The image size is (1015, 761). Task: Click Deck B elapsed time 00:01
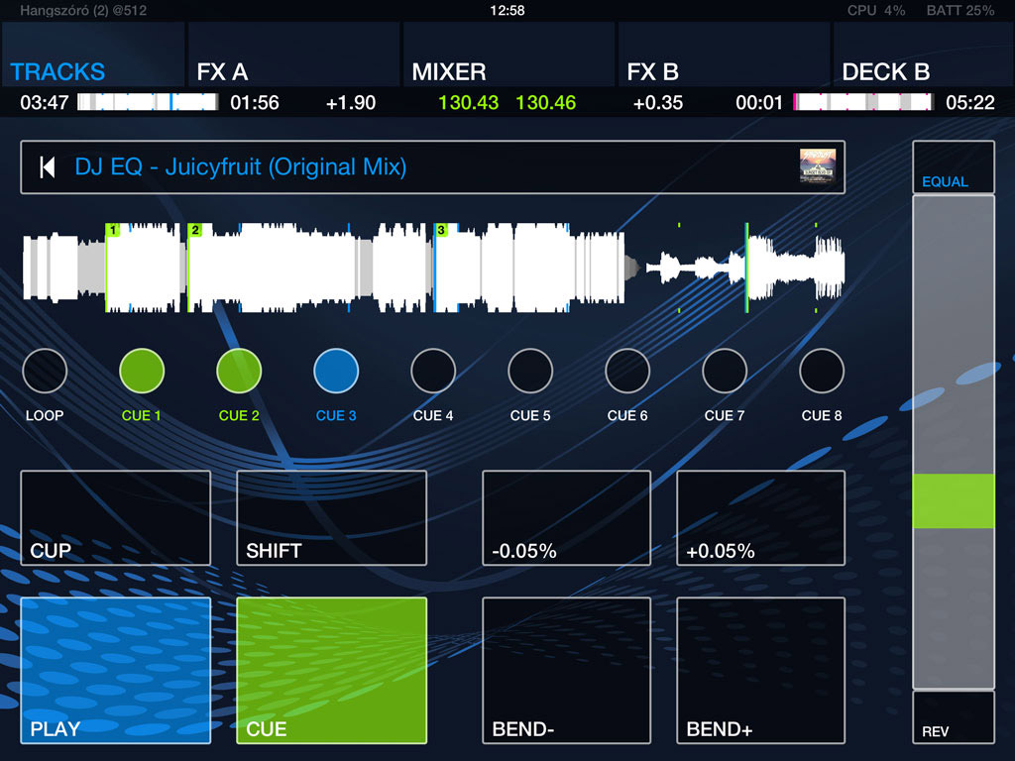pyautogui.click(x=759, y=103)
